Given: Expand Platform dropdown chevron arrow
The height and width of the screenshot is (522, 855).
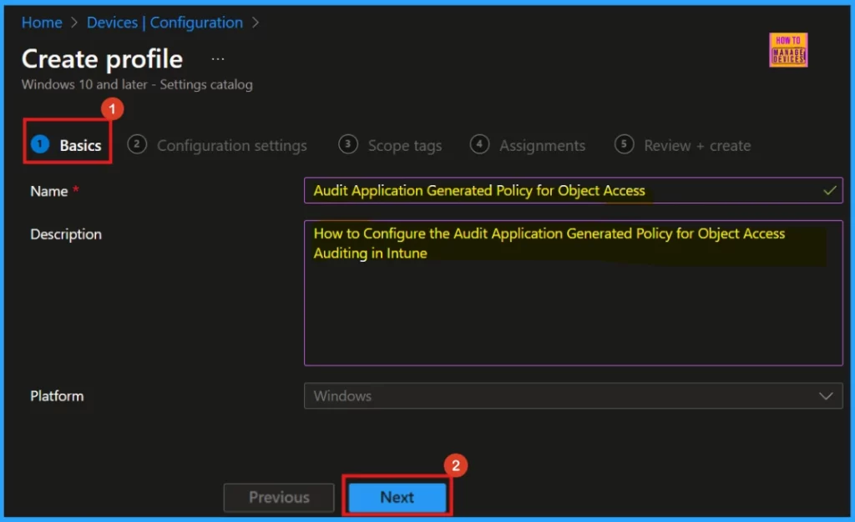Looking at the screenshot, I should [x=826, y=396].
